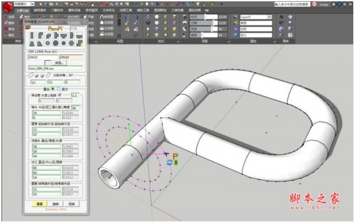The width and height of the screenshot is (355, 223).
Task: Open the 门窗构件 ribbon tab
Action: [57, 10]
